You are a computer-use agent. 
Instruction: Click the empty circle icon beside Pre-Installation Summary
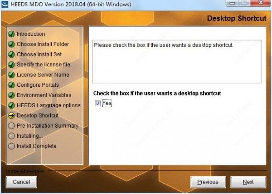click(x=11, y=126)
